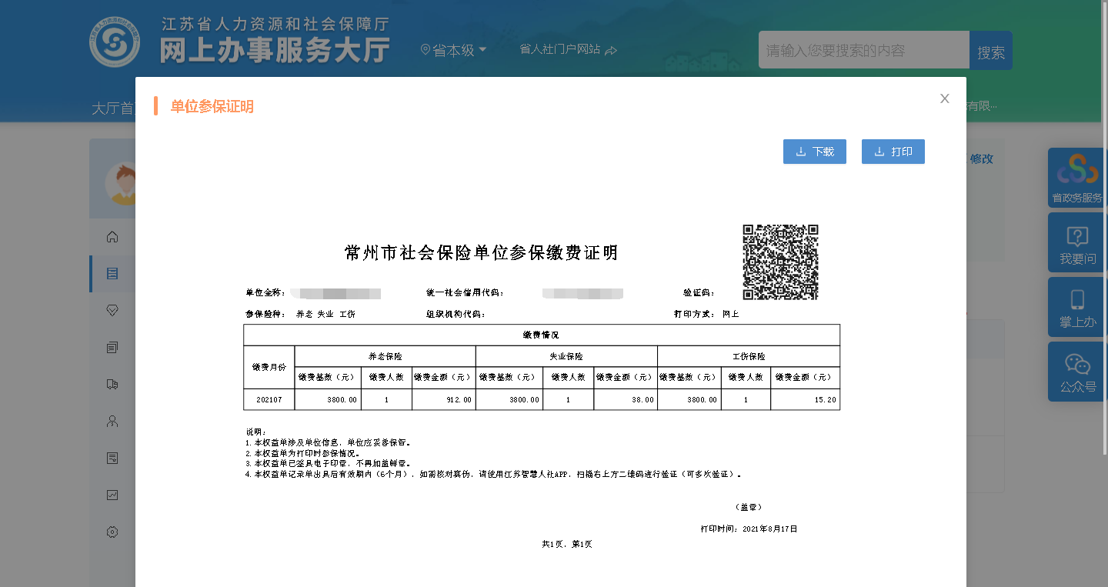Viewport: 1108px width, 587px height.
Task: Click the search input field
Action: point(863,50)
